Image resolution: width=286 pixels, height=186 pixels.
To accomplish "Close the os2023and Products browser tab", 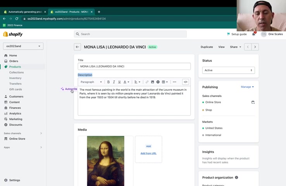I will (x=91, y=12).
